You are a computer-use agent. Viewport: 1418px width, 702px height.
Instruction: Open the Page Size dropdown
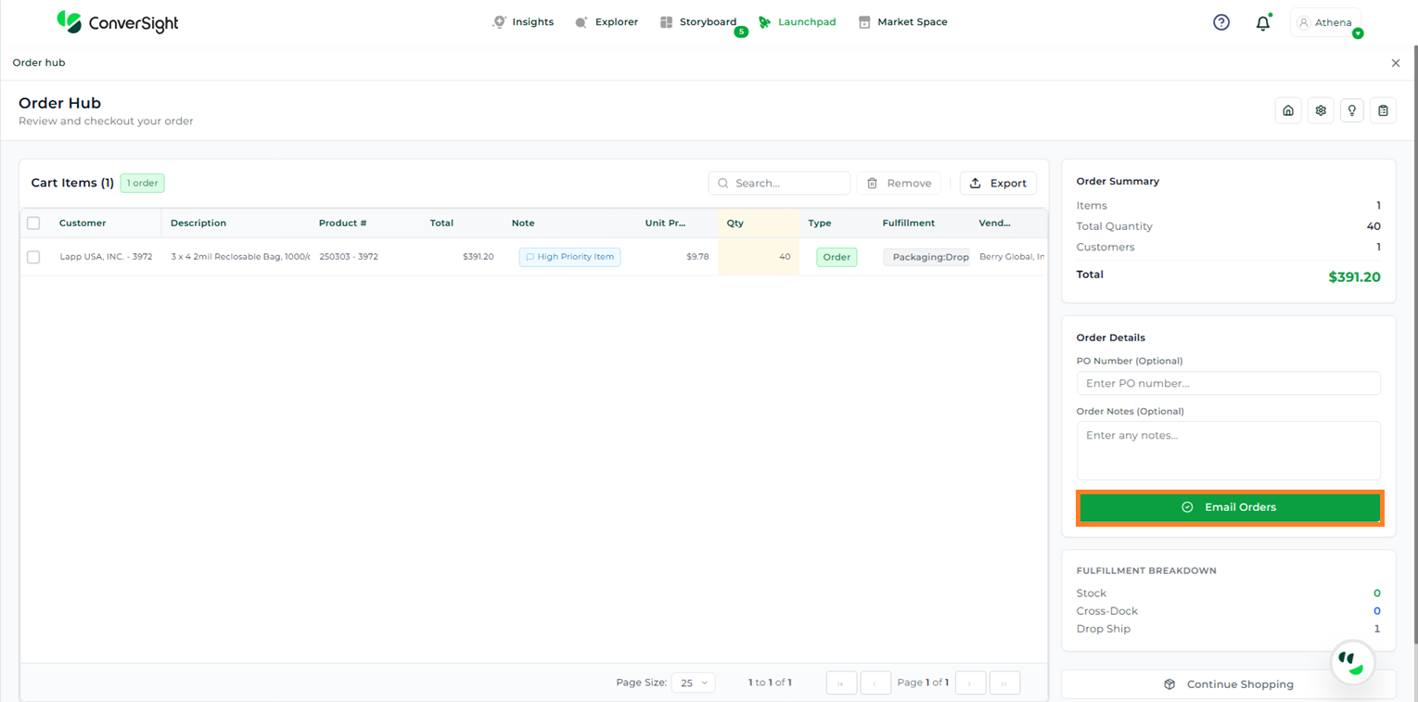coord(693,683)
